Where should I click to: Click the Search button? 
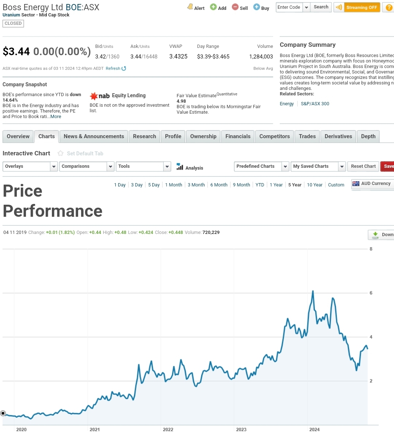(x=321, y=7)
